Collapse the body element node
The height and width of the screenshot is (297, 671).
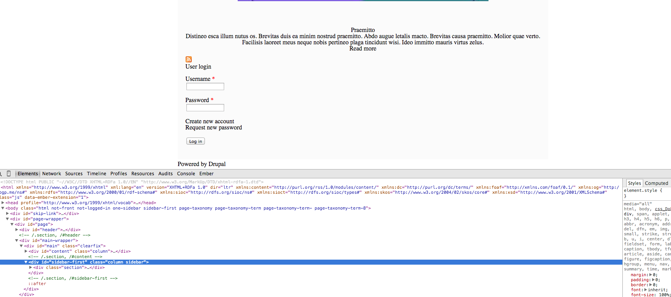pos(3,208)
